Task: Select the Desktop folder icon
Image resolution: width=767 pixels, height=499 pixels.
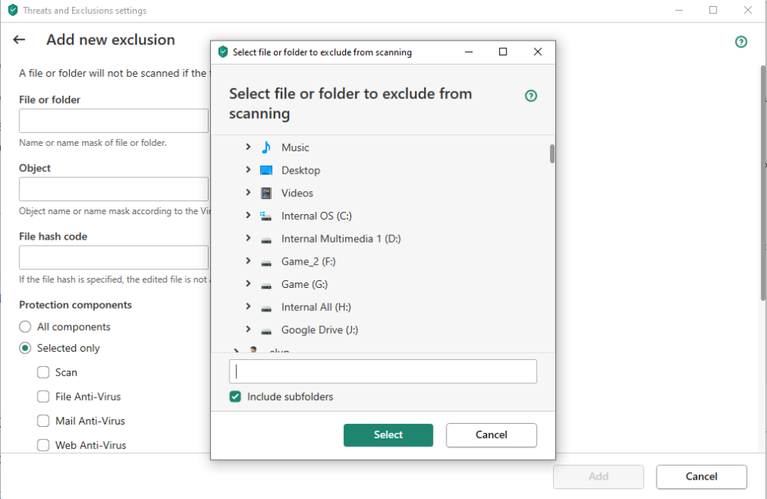Action: click(x=266, y=170)
